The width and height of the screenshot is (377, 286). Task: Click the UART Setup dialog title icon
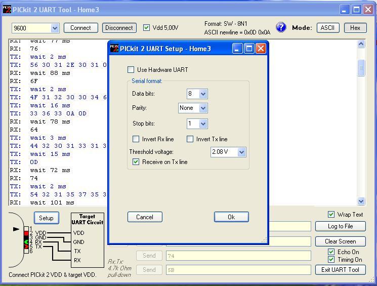114,49
